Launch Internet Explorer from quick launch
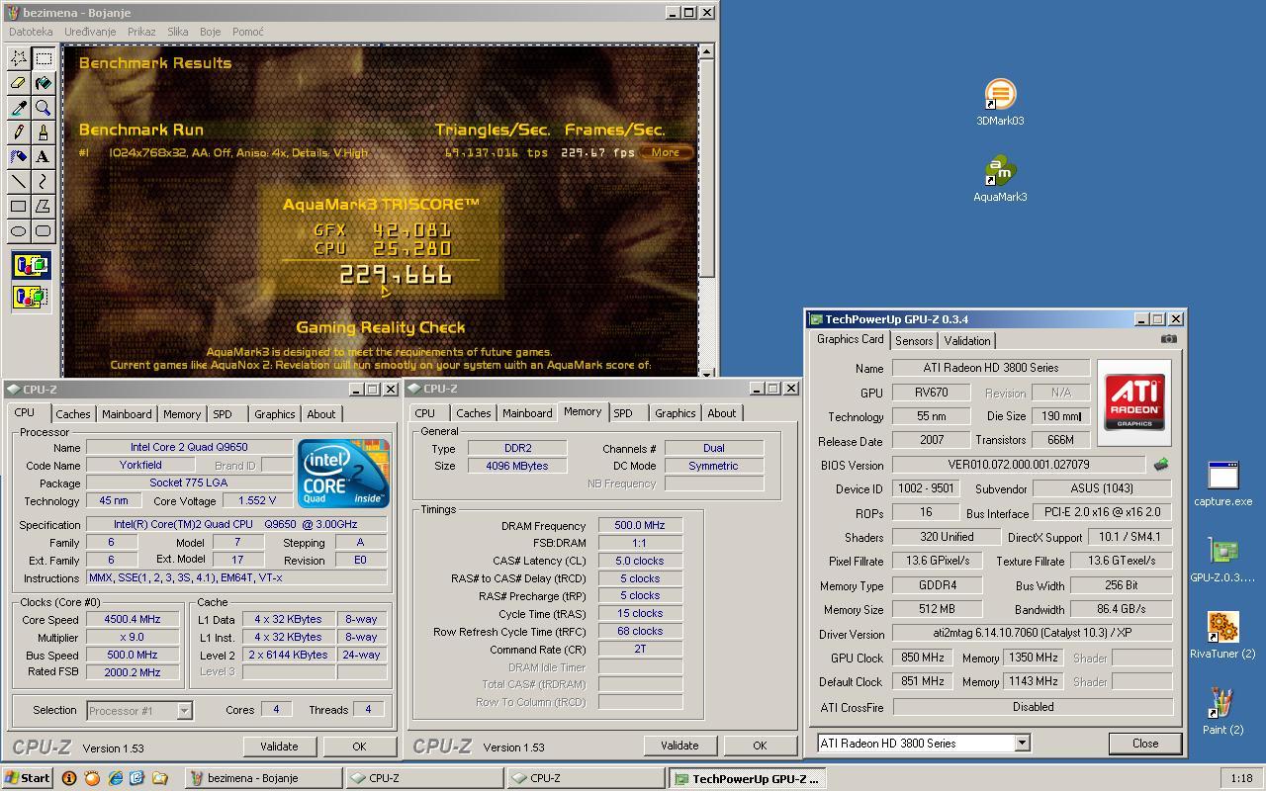1266x791 pixels. [115, 778]
